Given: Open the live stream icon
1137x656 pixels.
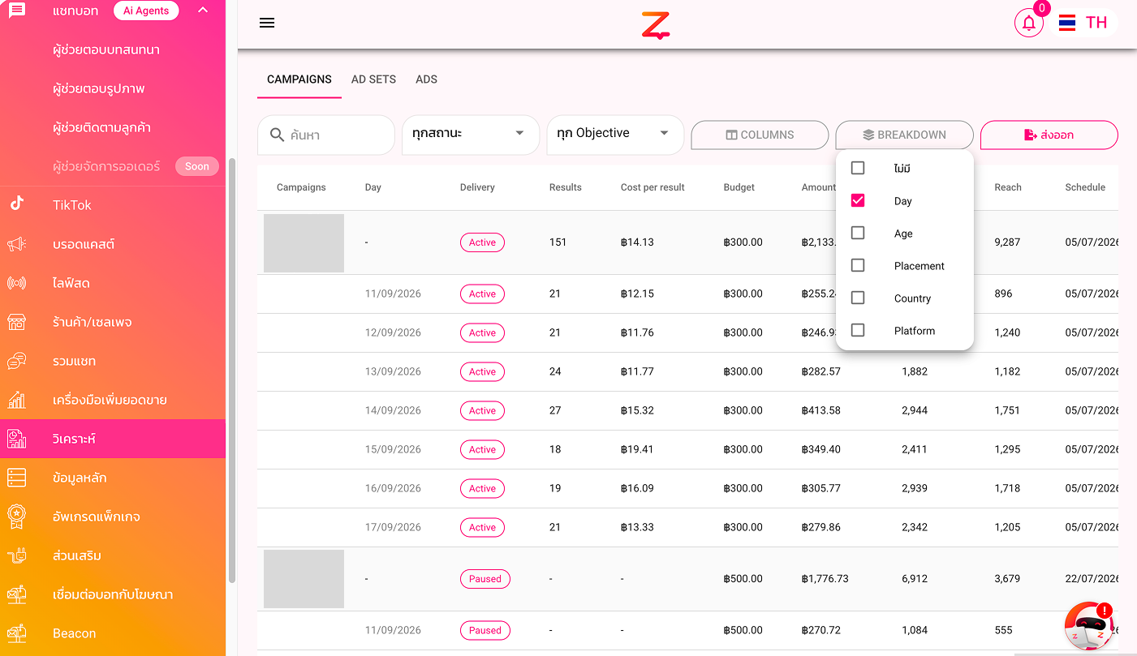Looking at the screenshot, I should [x=17, y=283].
